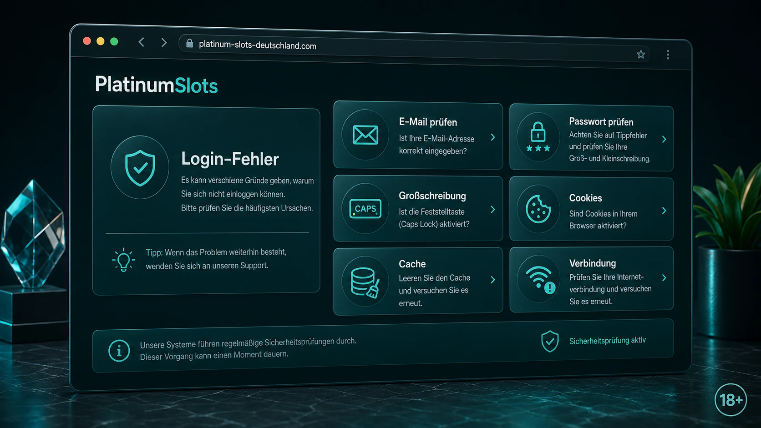Expand the Passwort prüfen chevron
Viewport: 761px width, 428px height.
tap(664, 139)
